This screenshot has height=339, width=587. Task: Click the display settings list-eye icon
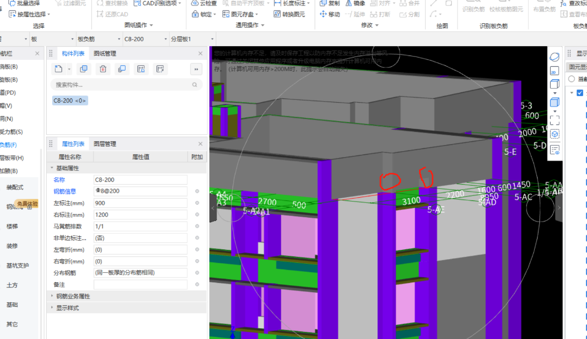(x=554, y=150)
